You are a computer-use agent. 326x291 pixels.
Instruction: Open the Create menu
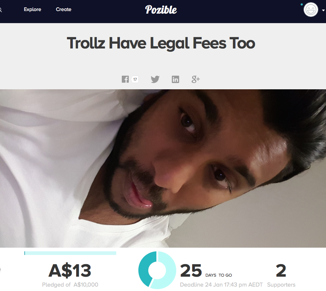click(64, 9)
